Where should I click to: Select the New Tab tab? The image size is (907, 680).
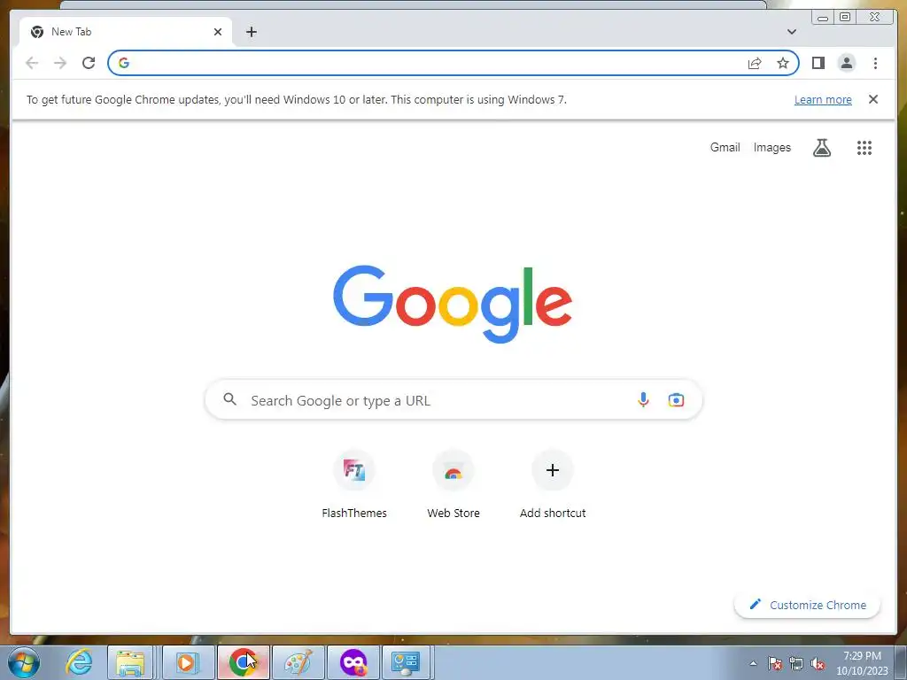[126, 32]
